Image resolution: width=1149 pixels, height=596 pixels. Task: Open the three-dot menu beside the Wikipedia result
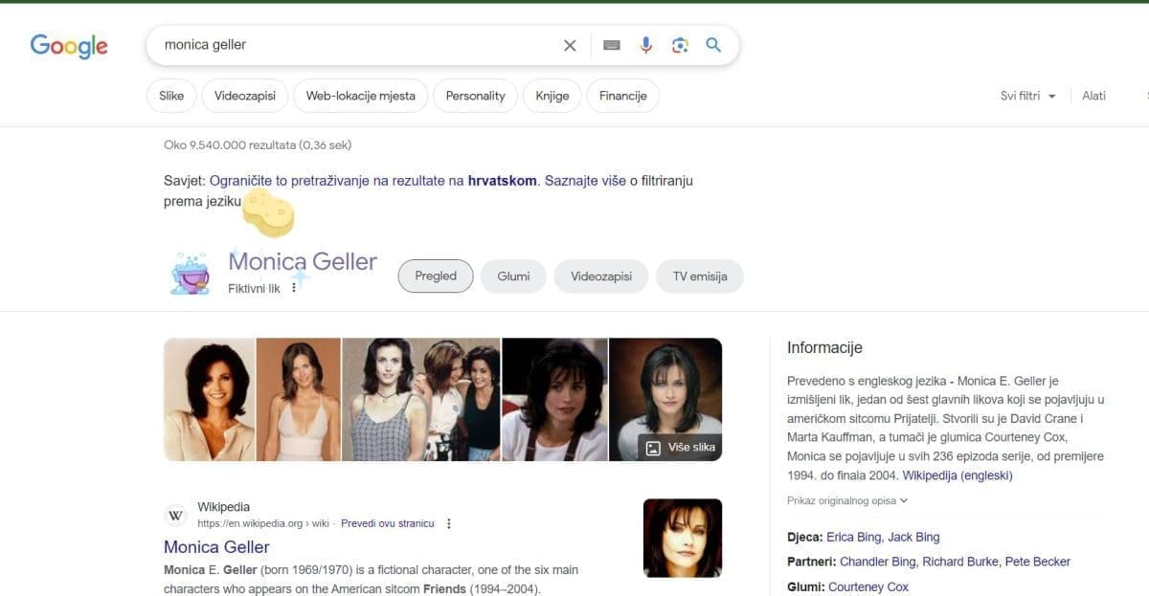coord(448,523)
